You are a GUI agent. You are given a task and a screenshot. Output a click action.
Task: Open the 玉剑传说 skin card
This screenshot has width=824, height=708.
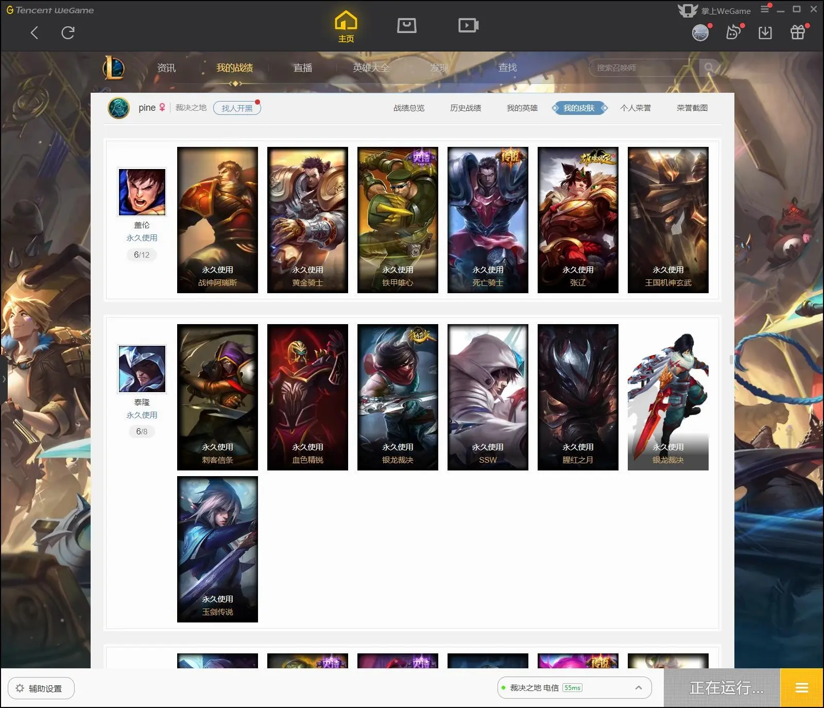(x=217, y=549)
